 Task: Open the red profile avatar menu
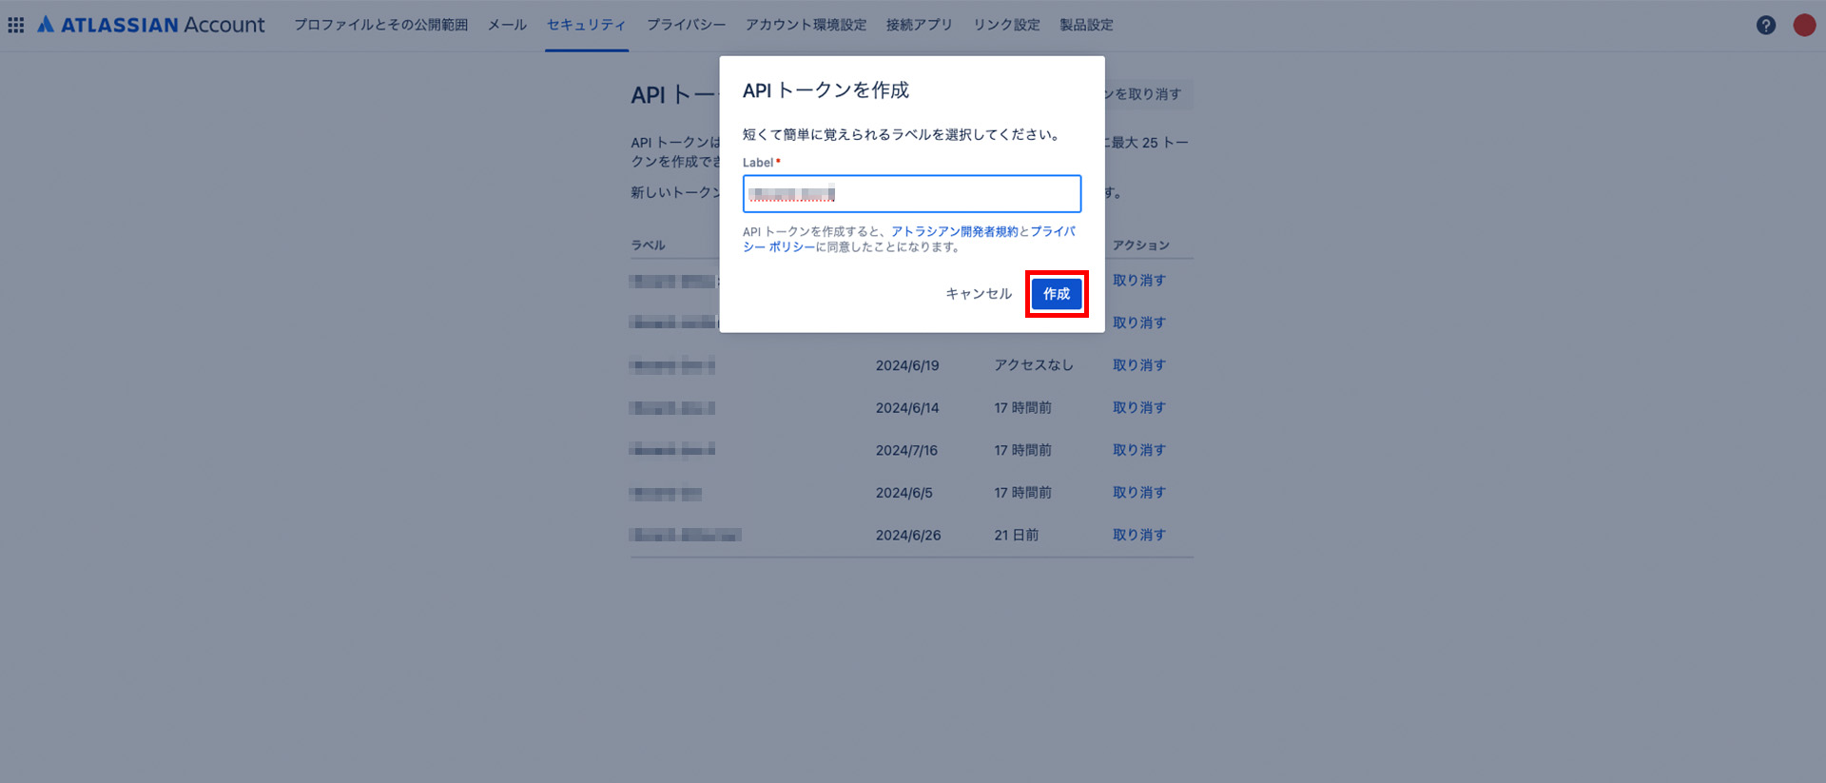click(x=1804, y=26)
